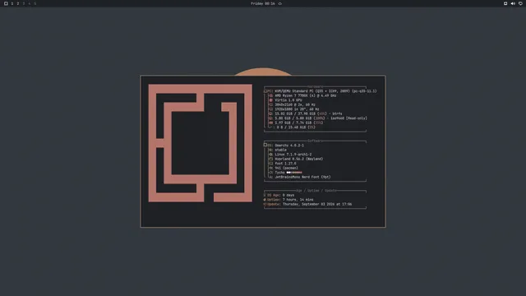Open the volume speaker icon in tray

coord(513,3)
